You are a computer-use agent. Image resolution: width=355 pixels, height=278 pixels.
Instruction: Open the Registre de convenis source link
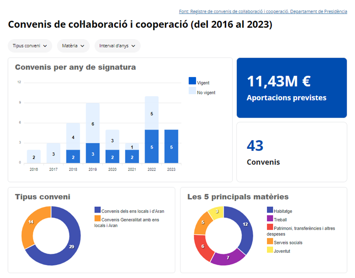point(262,11)
